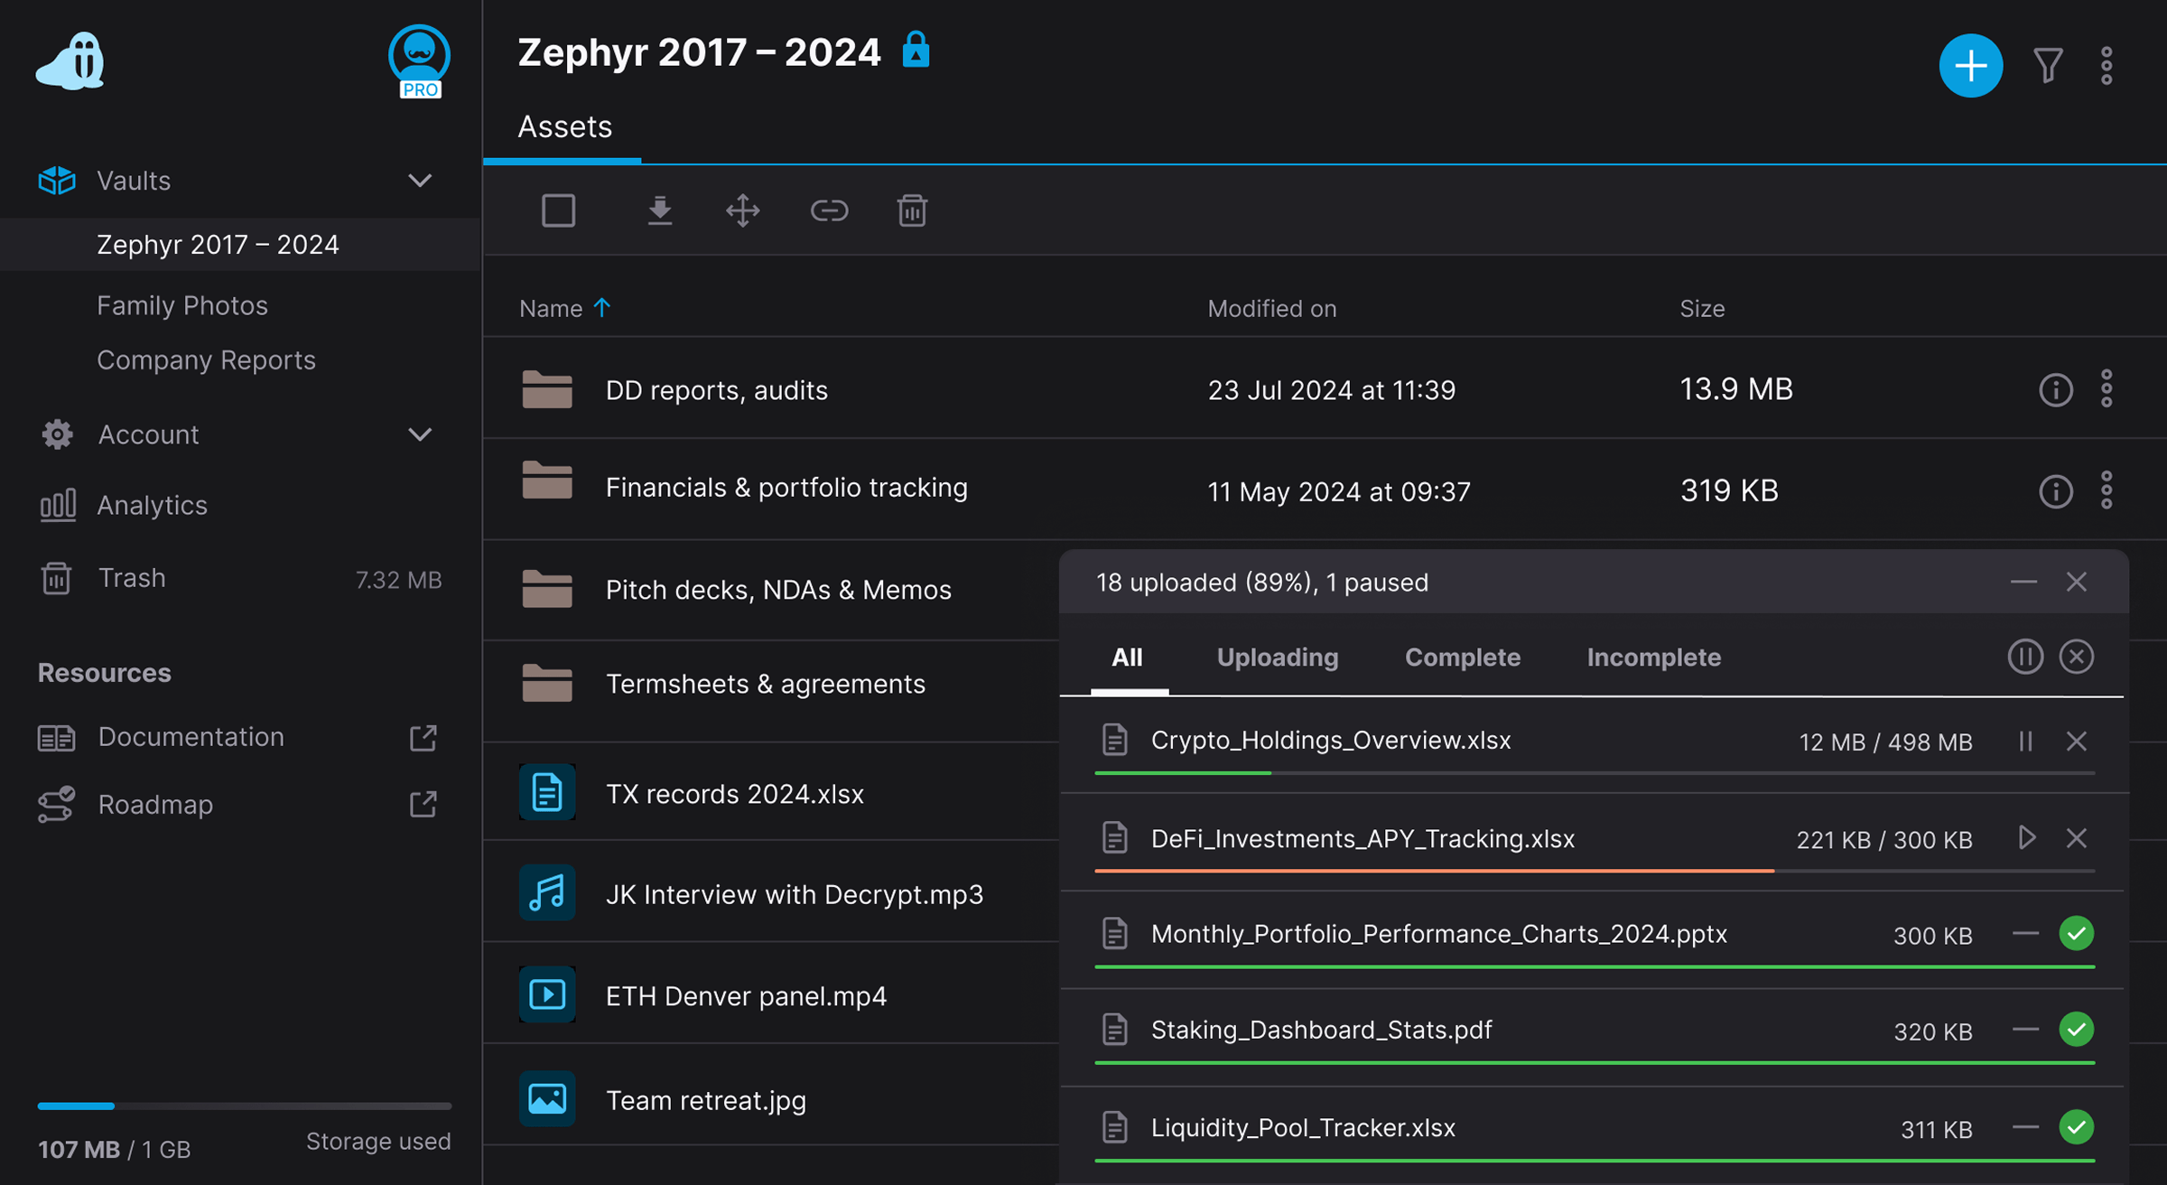Collapse the Vaults section chevron
This screenshot has width=2167, height=1185.
point(420,181)
